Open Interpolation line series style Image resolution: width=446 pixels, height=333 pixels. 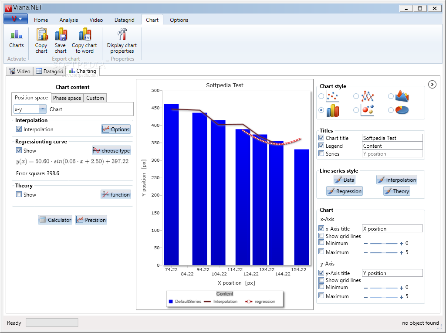pos(397,180)
